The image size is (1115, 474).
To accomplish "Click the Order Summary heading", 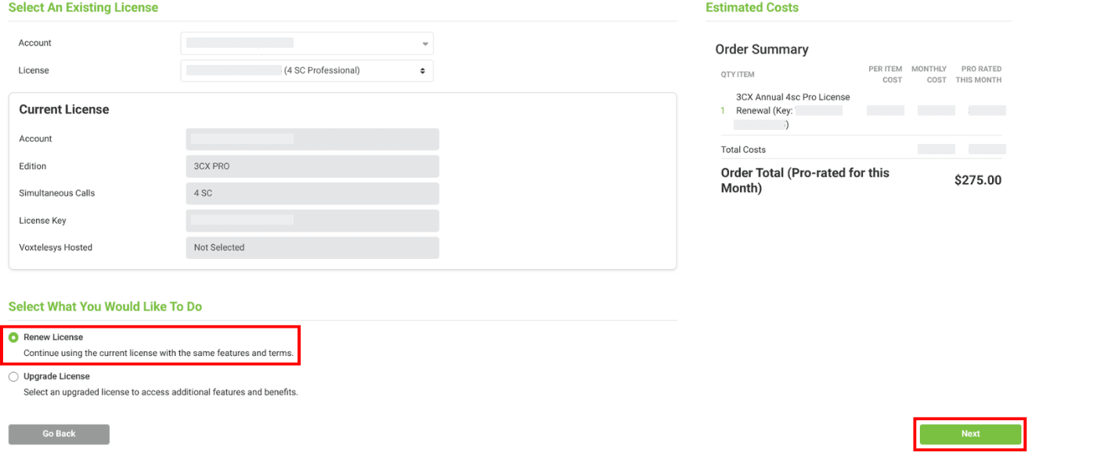I will point(762,49).
